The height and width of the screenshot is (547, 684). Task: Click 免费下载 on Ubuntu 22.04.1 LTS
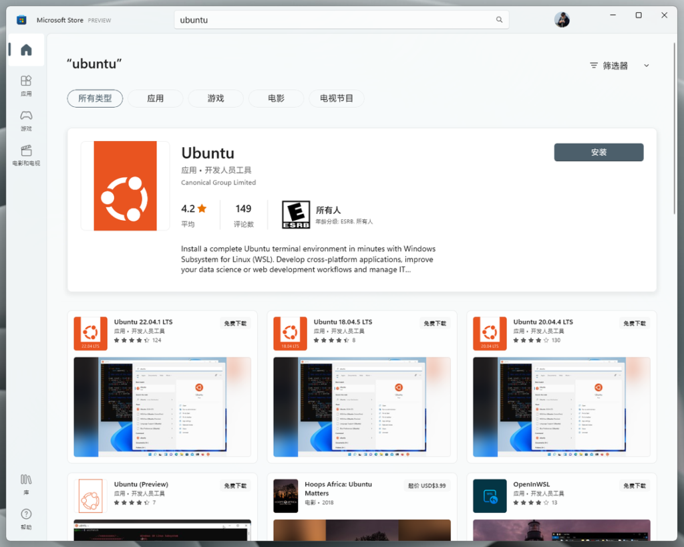pyautogui.click(x=234, y=323)
